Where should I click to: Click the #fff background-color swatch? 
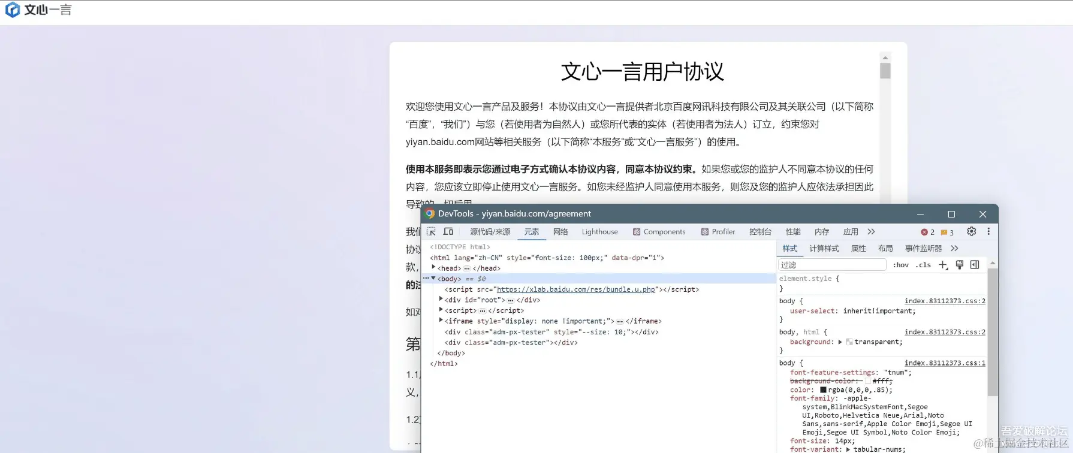click(x=867, y=381)
